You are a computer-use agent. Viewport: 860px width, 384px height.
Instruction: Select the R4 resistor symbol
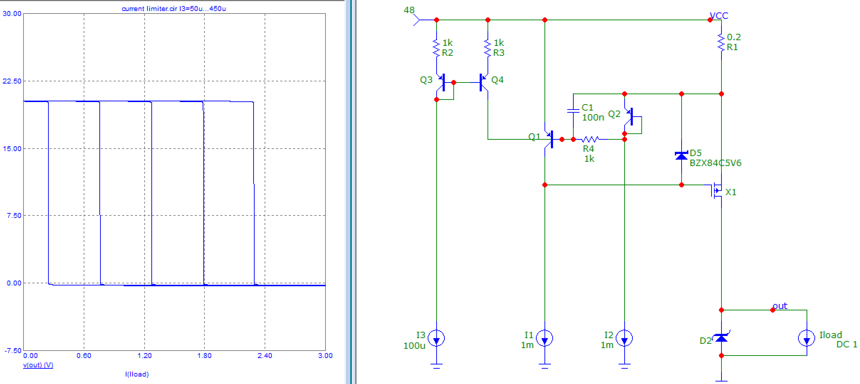590,139
